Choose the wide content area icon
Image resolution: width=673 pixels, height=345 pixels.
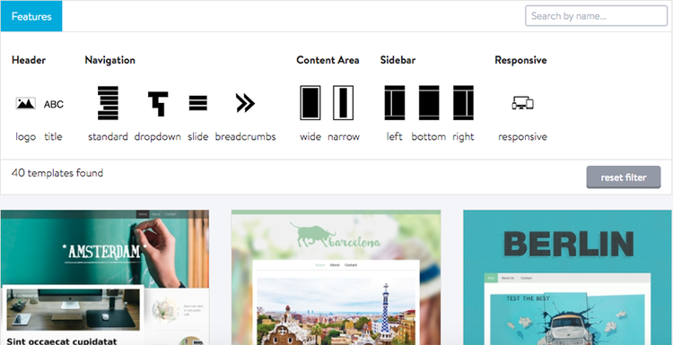(x=310, y=103)
